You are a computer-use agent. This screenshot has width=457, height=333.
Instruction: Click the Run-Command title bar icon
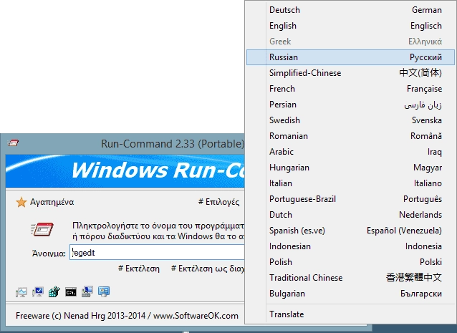[13, 143]
